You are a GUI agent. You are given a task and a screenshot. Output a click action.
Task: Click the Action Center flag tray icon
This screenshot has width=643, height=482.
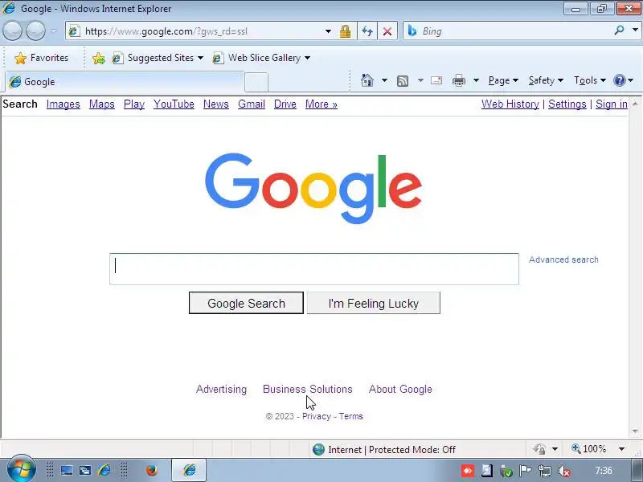tap(526, 471)
